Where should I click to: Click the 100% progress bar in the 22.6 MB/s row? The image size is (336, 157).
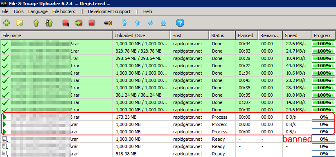coord(324,44)
